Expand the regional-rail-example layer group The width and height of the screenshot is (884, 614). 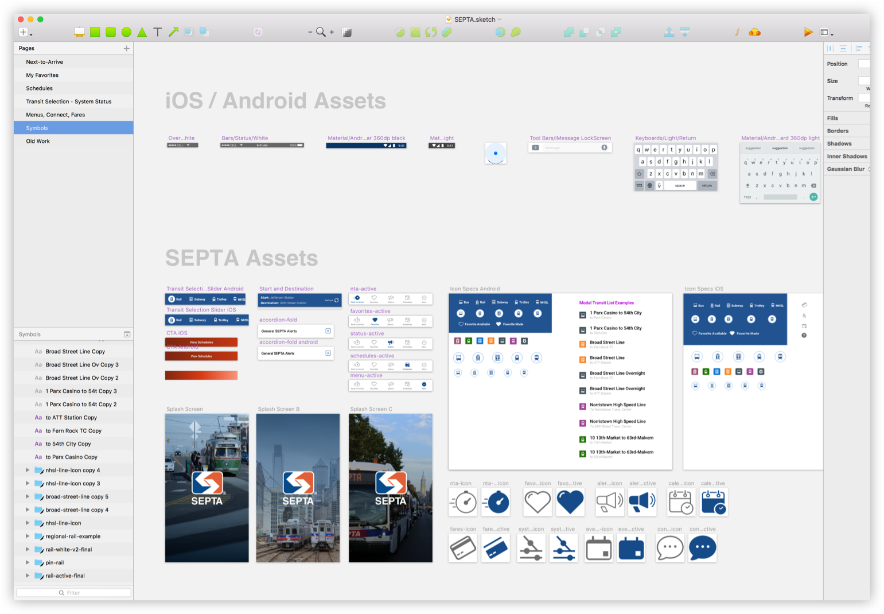point(28,536)
